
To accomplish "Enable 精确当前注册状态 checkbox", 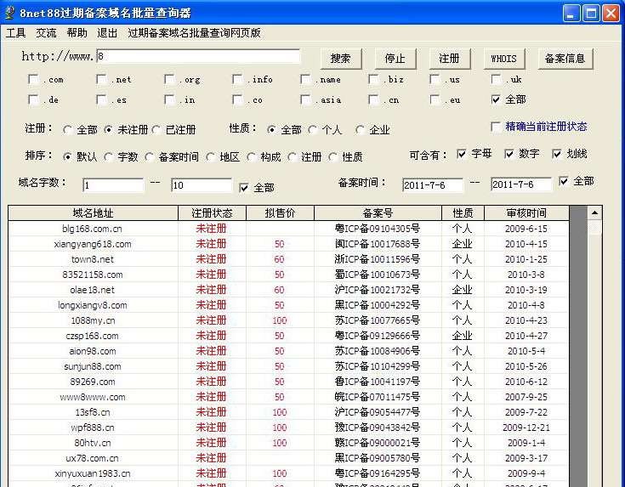I will [496, 127].
